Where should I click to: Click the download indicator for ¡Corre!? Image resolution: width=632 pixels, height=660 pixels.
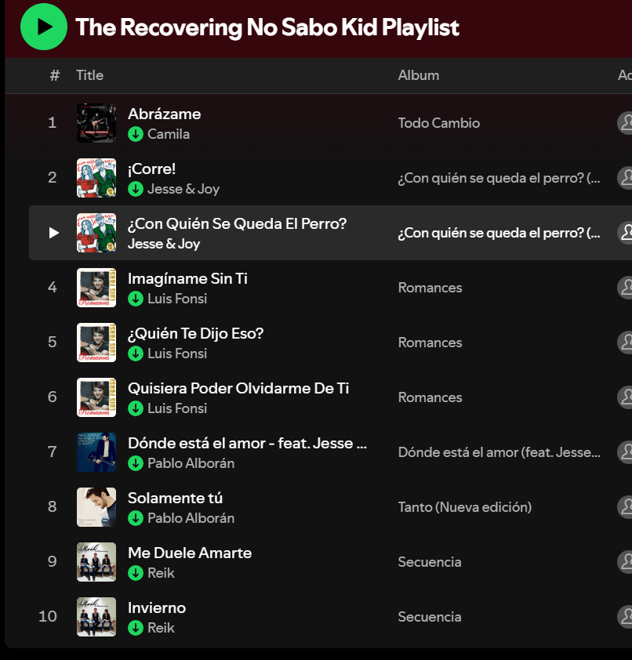(x=136, y=189)
